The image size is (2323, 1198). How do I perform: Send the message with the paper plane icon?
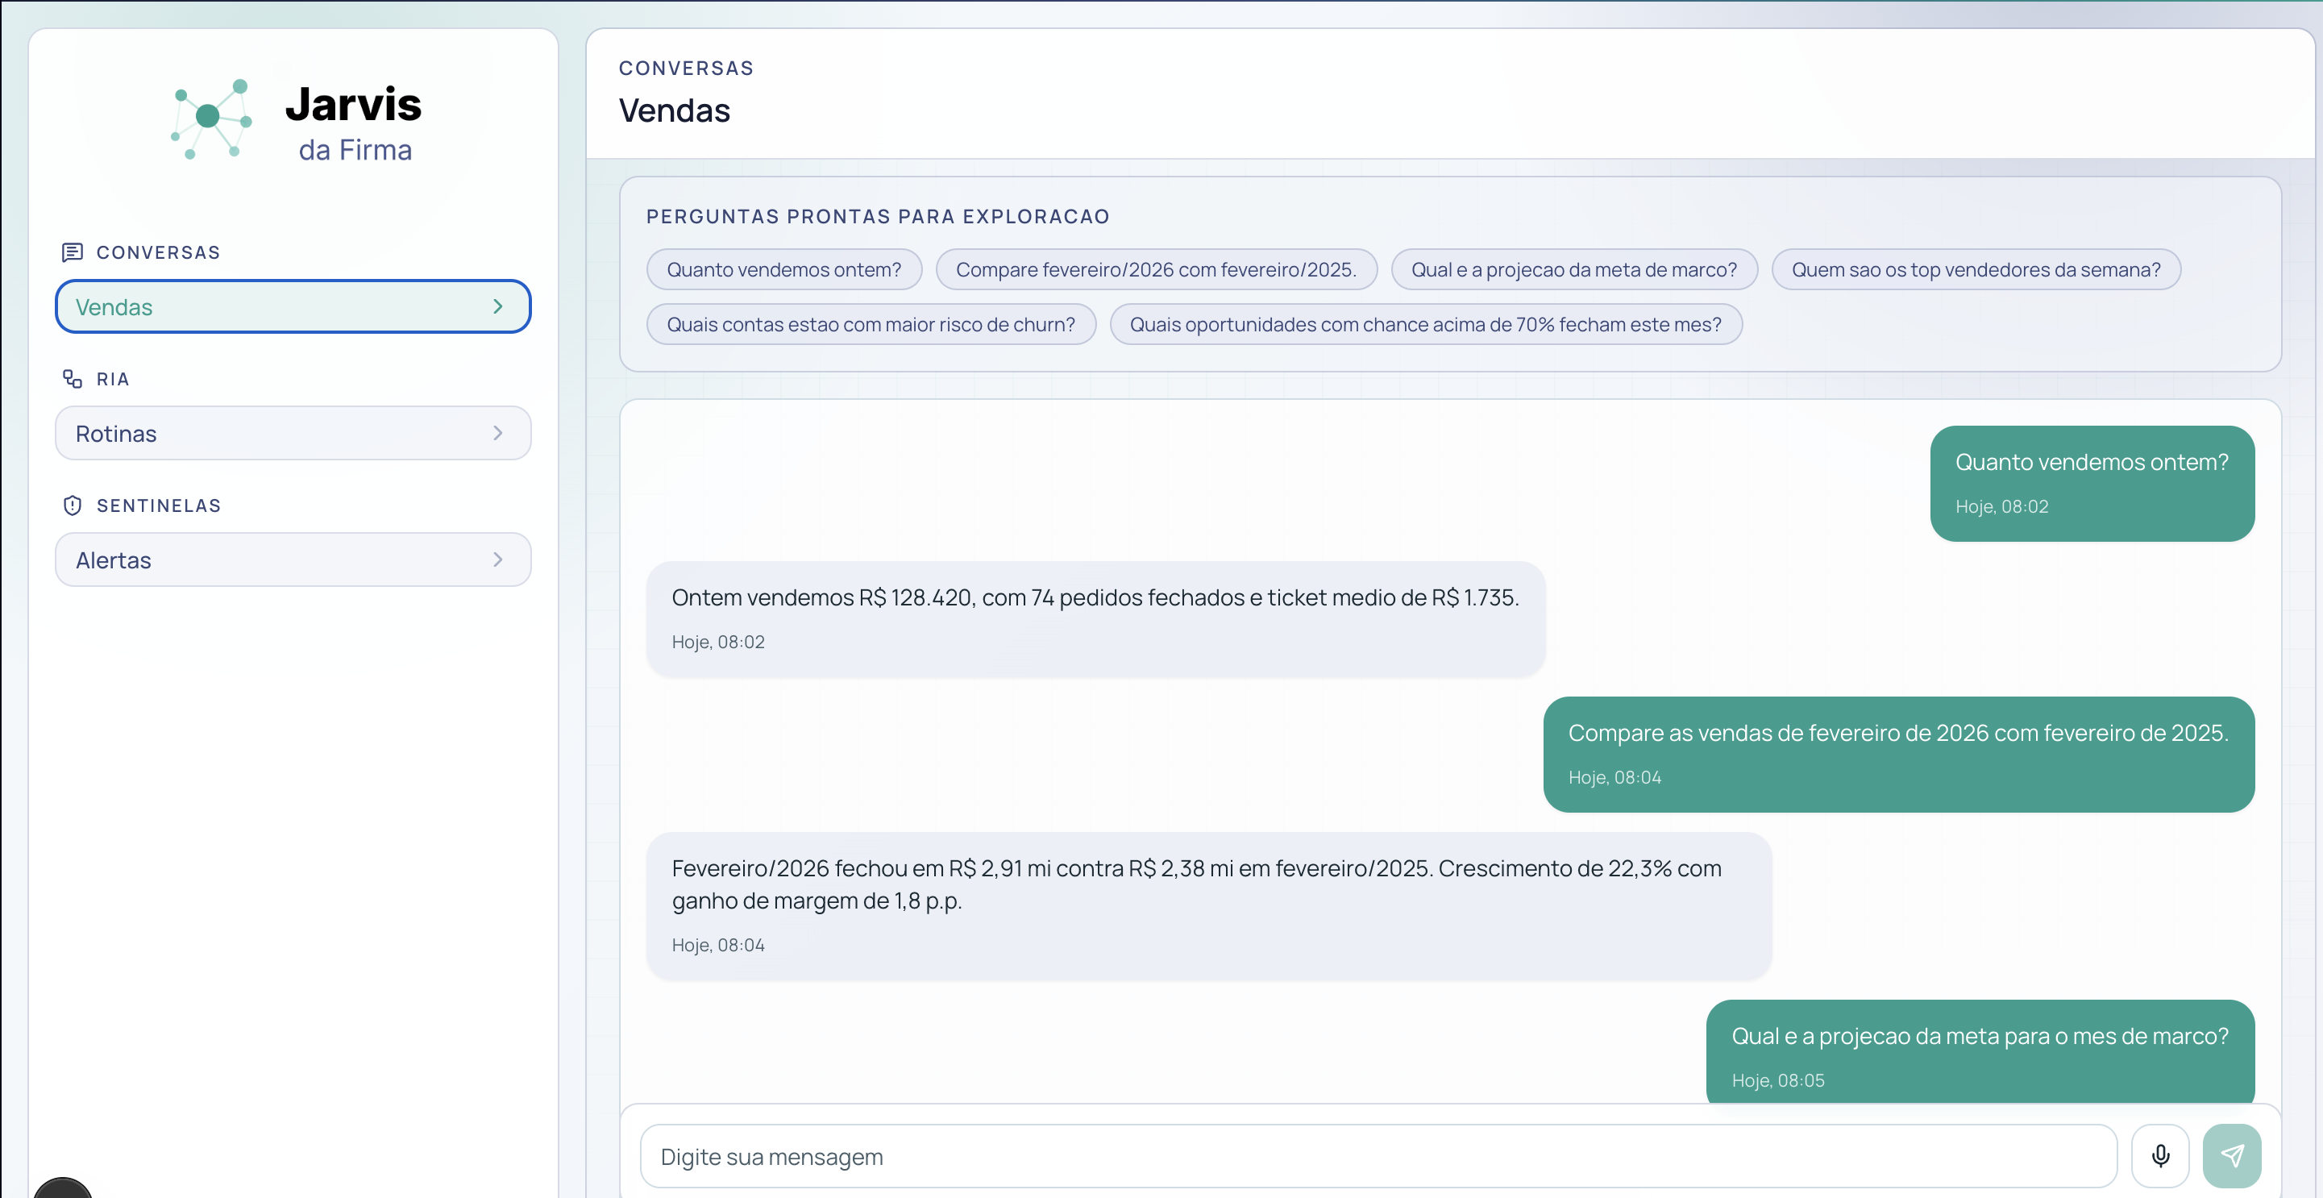click(2233, 1155)
